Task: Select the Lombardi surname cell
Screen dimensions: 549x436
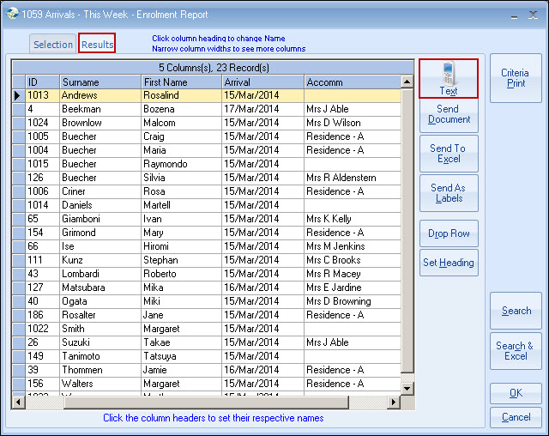Action: click(x=100, y=274)
